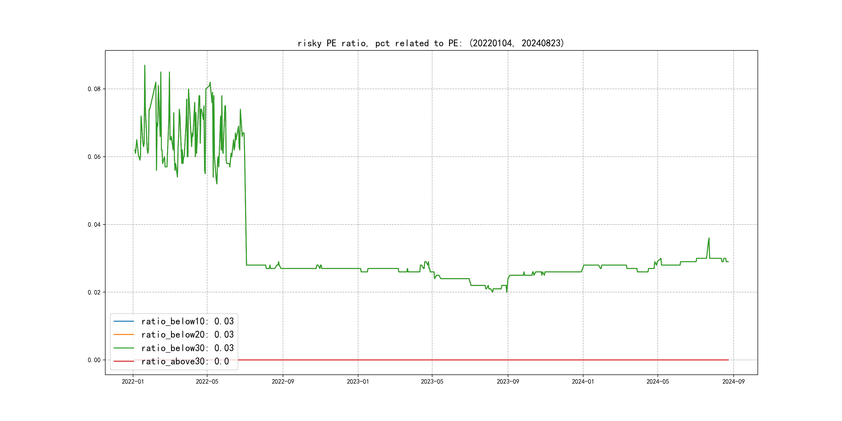Click the 0.02 y-axis tick label
This screenshot has height=421, width=842.
click(94, 292)
